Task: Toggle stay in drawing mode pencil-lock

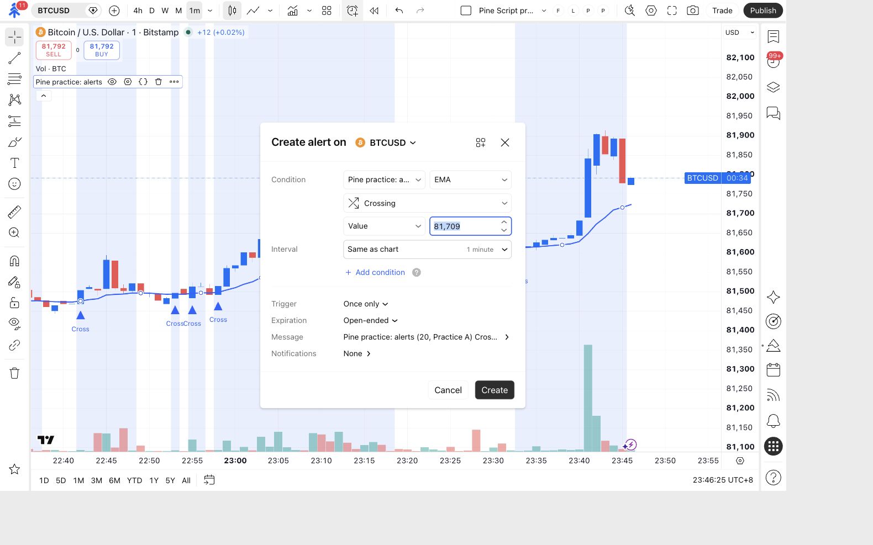Action: coord(14,282)
